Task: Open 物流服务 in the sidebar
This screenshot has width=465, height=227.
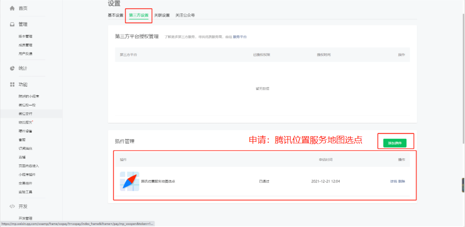Action: click(25, 122)
